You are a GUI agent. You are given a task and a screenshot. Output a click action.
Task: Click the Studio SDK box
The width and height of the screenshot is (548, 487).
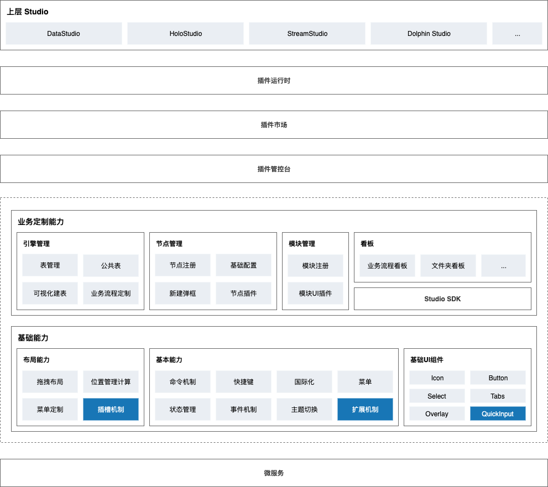442,299
